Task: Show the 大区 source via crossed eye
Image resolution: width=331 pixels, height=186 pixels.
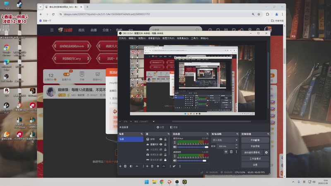Action: point(161,150)
